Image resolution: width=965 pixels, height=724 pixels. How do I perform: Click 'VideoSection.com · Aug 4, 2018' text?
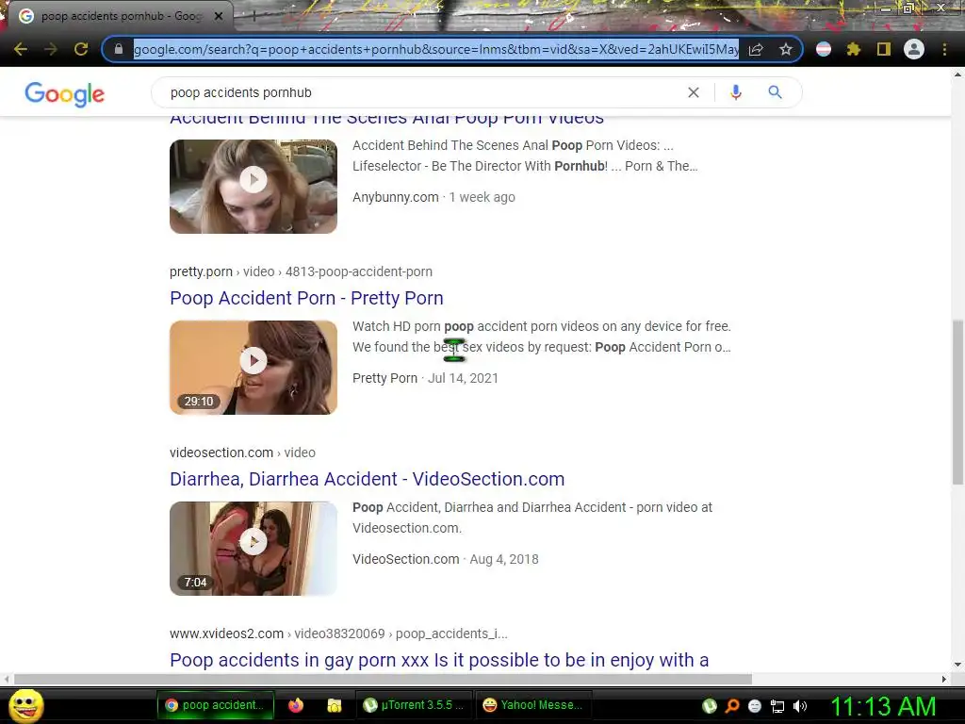tap(446, 559)
